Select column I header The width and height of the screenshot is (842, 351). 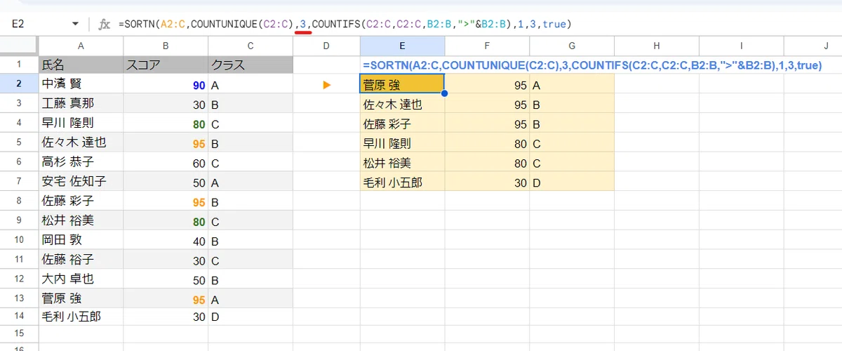click(741, 46)
